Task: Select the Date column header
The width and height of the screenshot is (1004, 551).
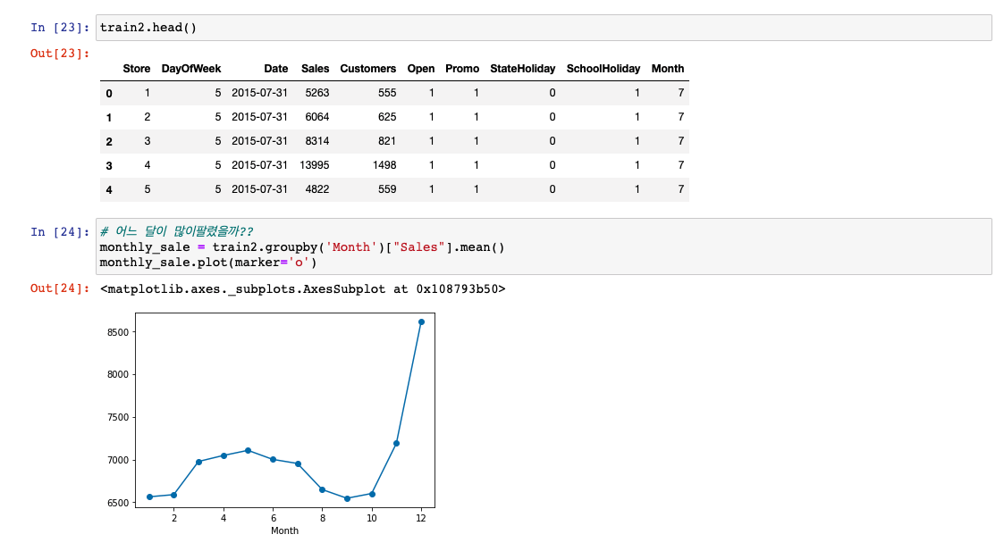Action: (x=276, y=69)
